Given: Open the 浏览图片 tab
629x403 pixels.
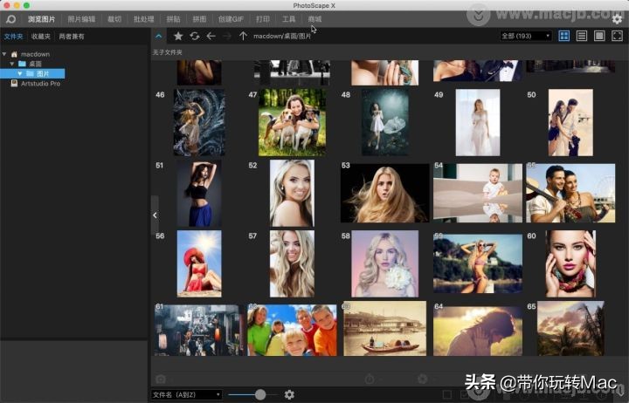Looking at the screenshot, I should coord(41,19).
